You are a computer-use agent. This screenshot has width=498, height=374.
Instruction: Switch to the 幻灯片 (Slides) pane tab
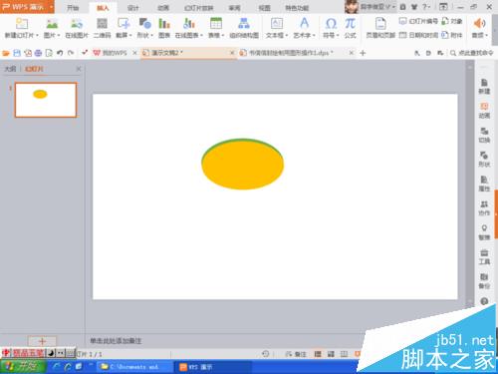pos(34,69)
